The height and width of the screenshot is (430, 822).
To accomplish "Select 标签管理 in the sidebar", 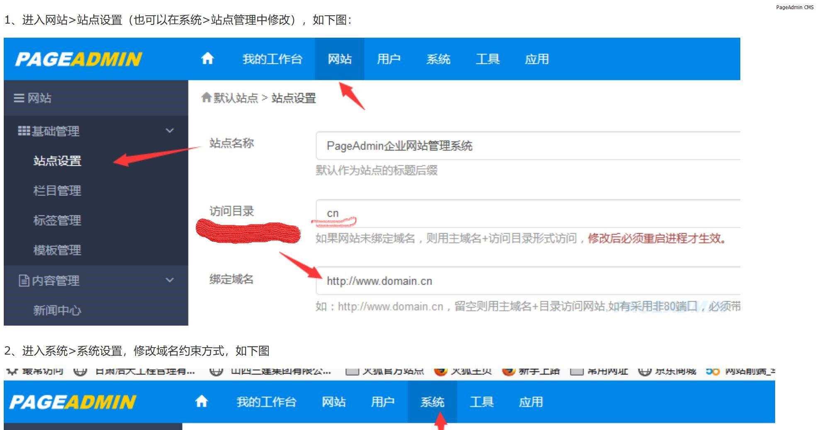I will coord(57,220).
